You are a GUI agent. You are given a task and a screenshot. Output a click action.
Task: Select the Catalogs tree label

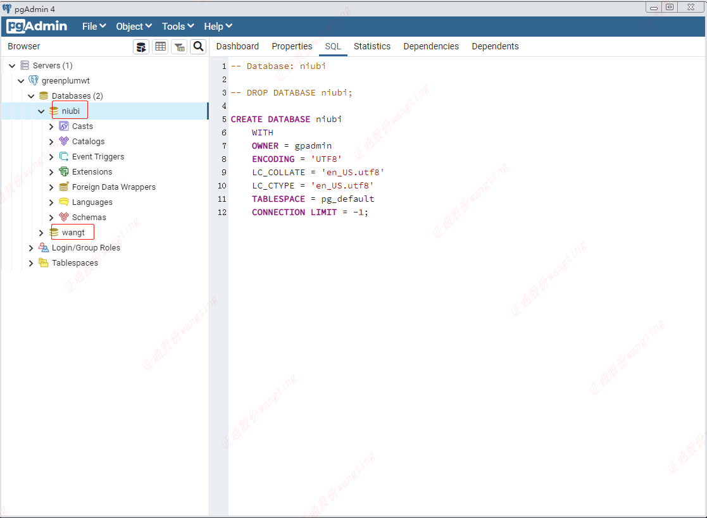click(89, 142)
